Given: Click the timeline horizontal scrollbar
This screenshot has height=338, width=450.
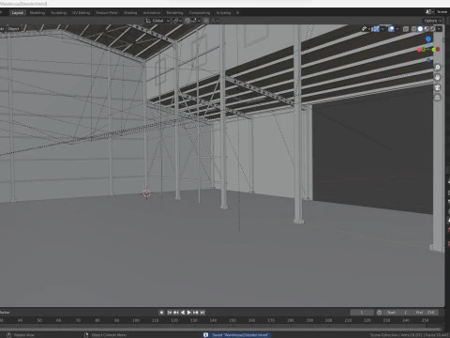Looking at the screenshot, I should tap(220, 329).
